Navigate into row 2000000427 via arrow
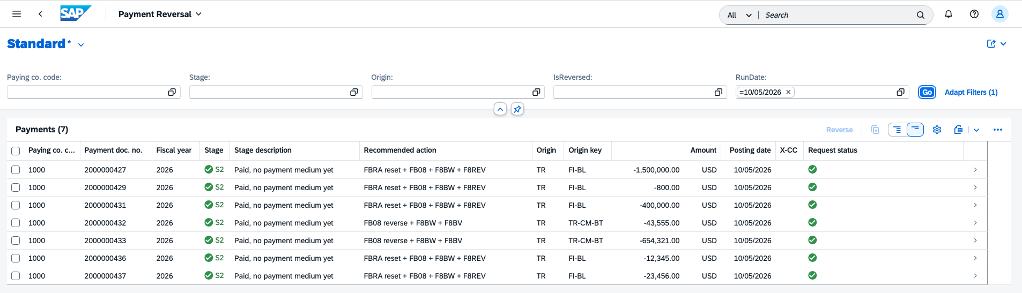1022x293 pixels. point(975,170)
